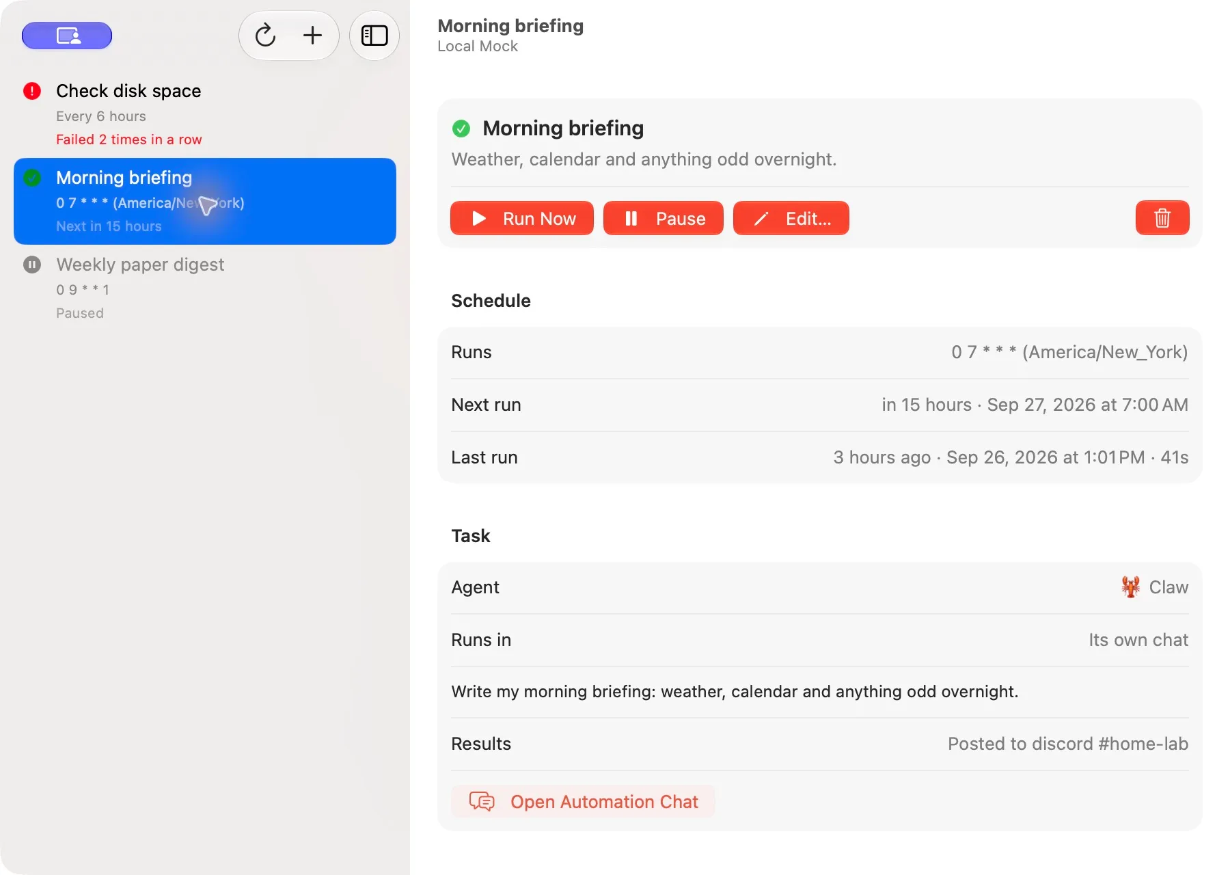
Task: Select Morning briefing in sidebar list
Action: pos(205,201)
